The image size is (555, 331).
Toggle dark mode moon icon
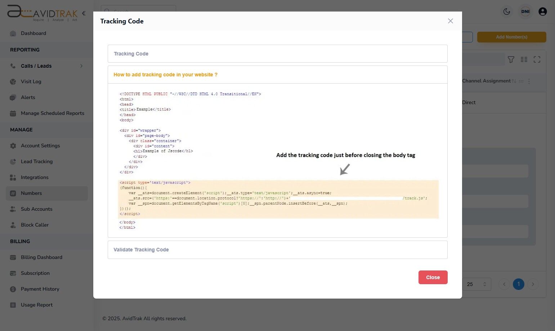pyautogui.click(x=507, y=12)
